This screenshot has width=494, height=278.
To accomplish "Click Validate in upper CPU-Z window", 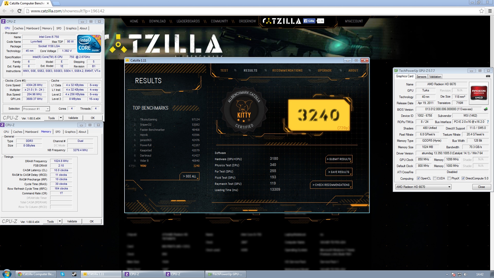I will click(x=73, y=118).
